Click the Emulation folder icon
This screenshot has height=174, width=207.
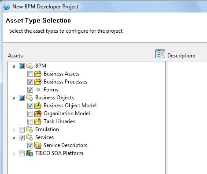(x=30, y=129)
